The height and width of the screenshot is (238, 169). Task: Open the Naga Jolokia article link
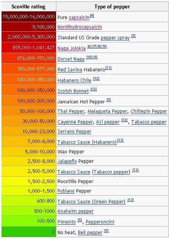tap(72, 48)
